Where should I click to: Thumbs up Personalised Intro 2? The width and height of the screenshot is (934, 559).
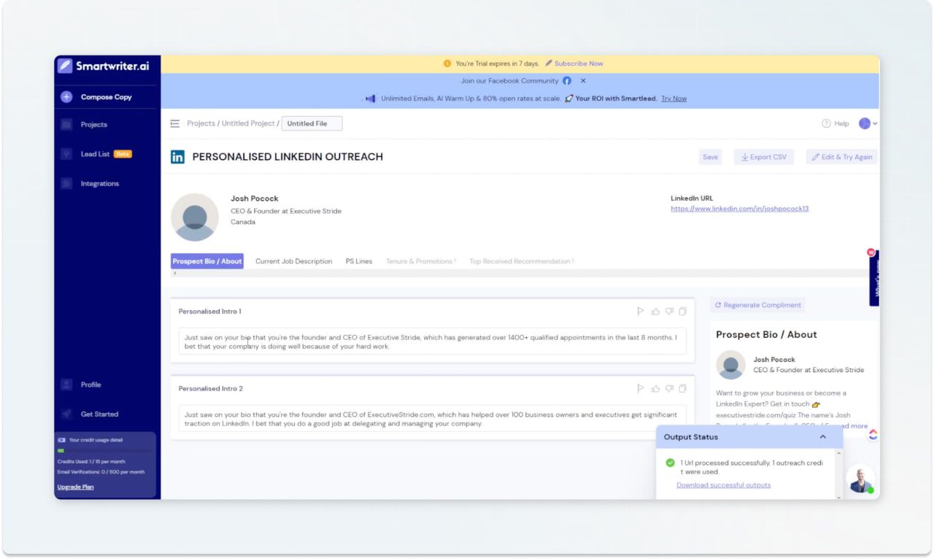pos(655,389)
